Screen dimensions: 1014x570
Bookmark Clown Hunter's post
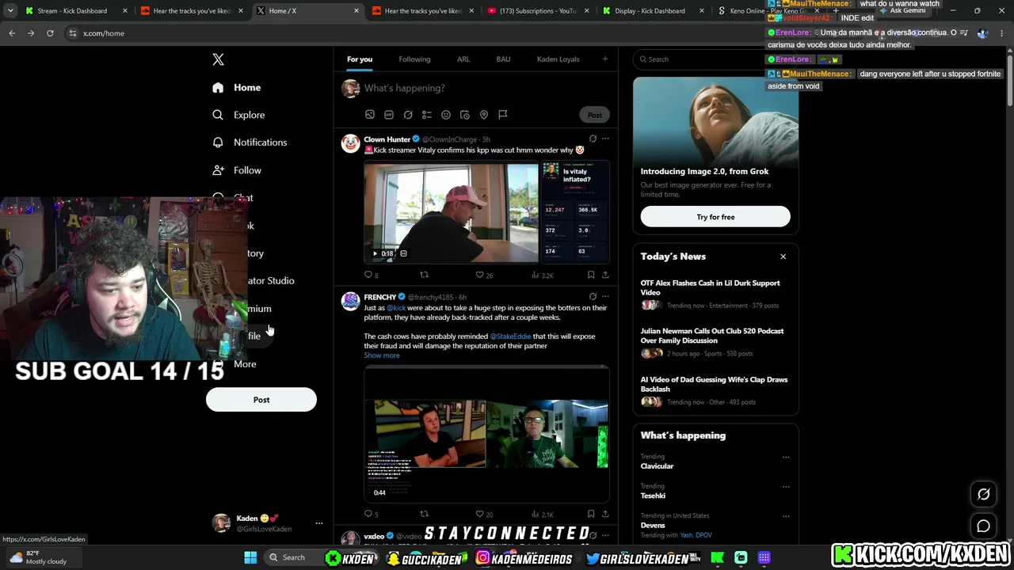pos(591,275)
